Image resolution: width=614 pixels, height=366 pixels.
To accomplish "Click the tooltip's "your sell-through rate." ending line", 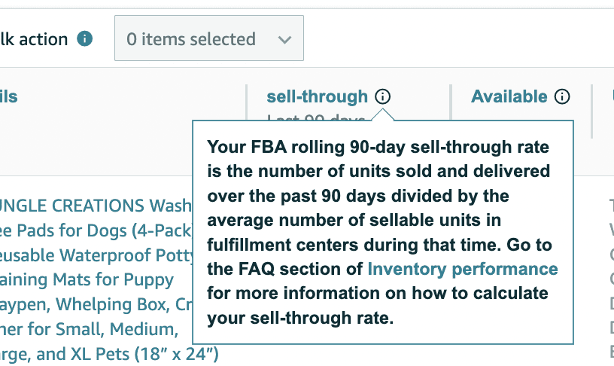I will coord(300,318).
